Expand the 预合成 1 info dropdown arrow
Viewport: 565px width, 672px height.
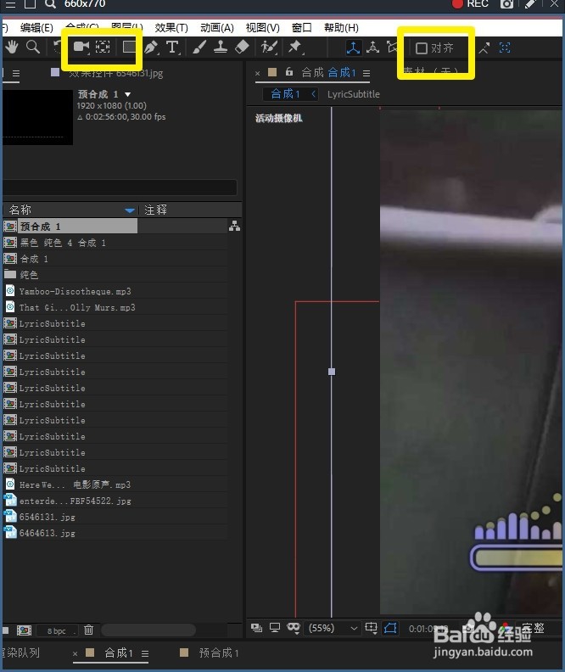(127, 94)
